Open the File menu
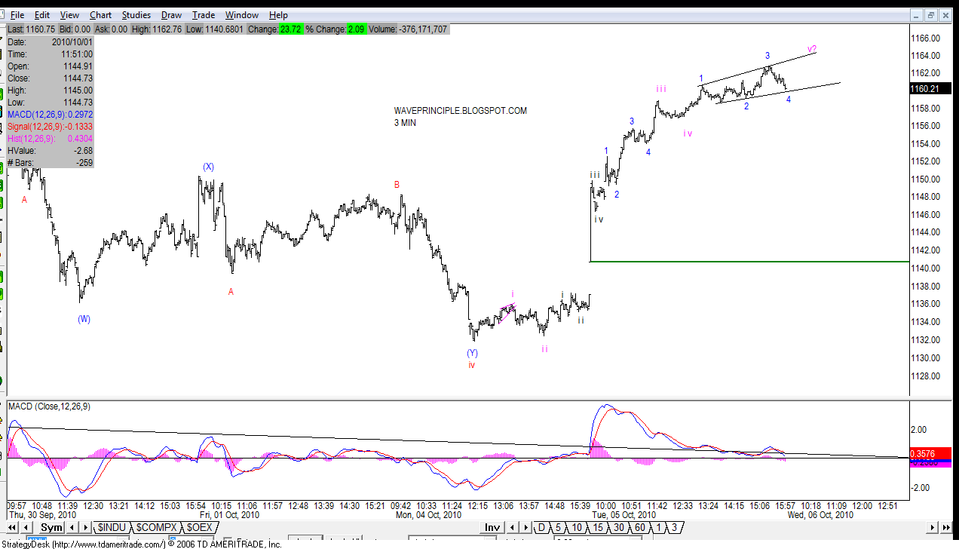The height and width of the screenshot is (549, 959). [17, 14]
